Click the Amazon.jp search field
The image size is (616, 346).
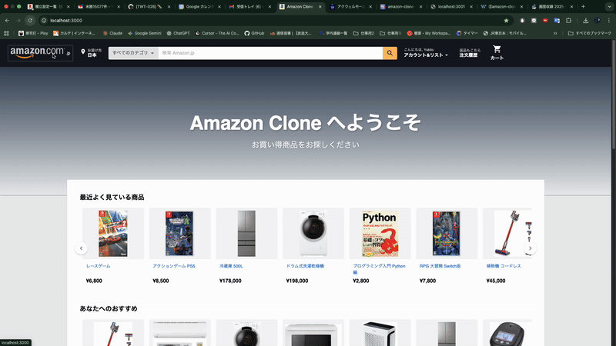click(270, 53)
